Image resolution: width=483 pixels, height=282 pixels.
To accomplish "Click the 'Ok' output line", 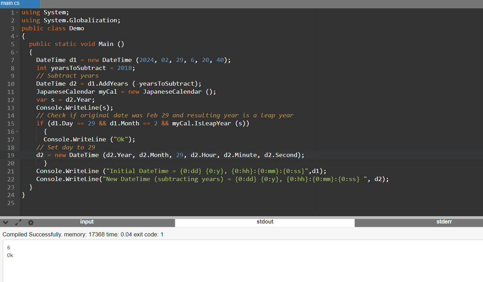I will coord(10,255).
